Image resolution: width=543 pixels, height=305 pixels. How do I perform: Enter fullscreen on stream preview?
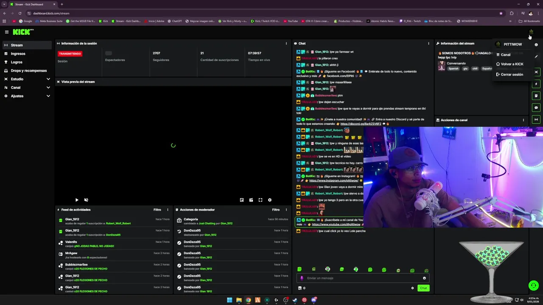tap(260, 200)
